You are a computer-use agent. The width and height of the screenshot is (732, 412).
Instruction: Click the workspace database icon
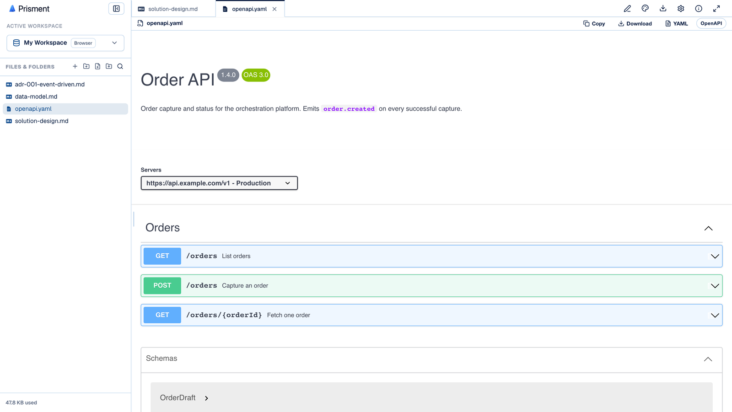[x=16, y=43]
